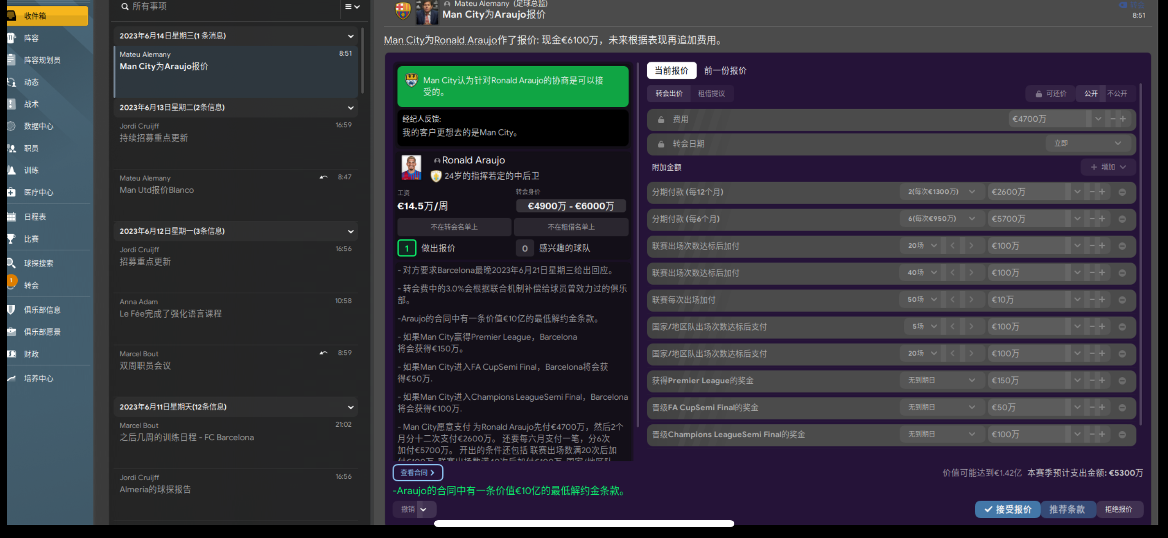
Task: Open the Man City为Araujo报价 inbox message
Action: [236, 71]
